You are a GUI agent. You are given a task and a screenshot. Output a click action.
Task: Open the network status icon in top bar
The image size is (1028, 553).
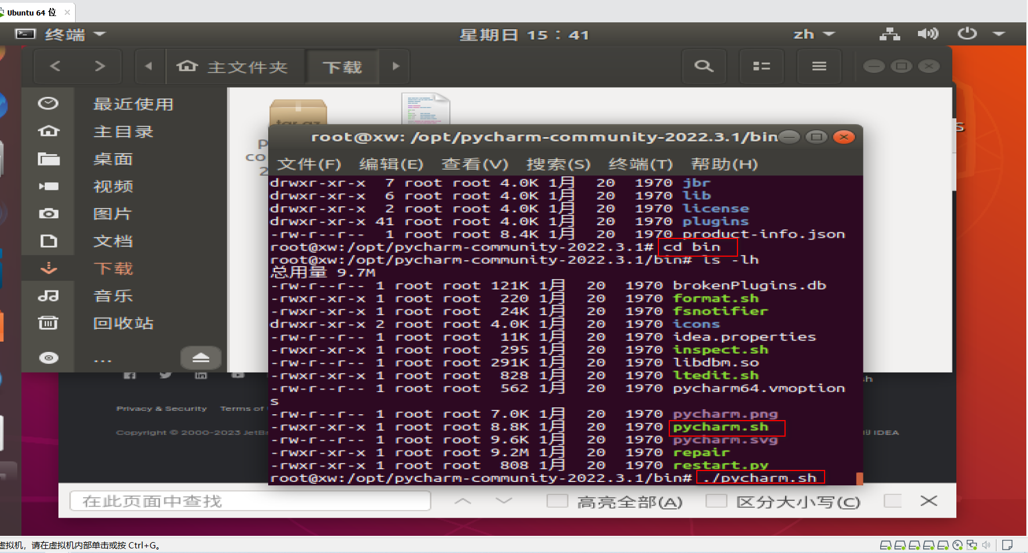pos(889,34)
